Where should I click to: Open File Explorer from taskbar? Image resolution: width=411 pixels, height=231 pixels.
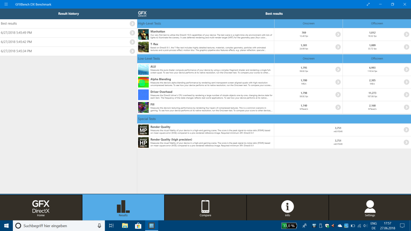click(x=125, y=226)
